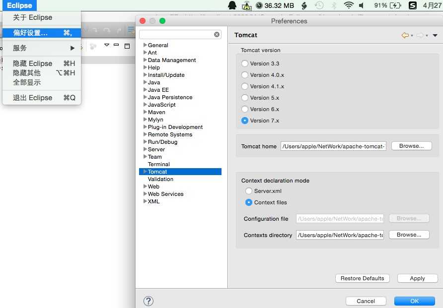
Task: Cancel the Preferences dialog
Action: (366, 301)
